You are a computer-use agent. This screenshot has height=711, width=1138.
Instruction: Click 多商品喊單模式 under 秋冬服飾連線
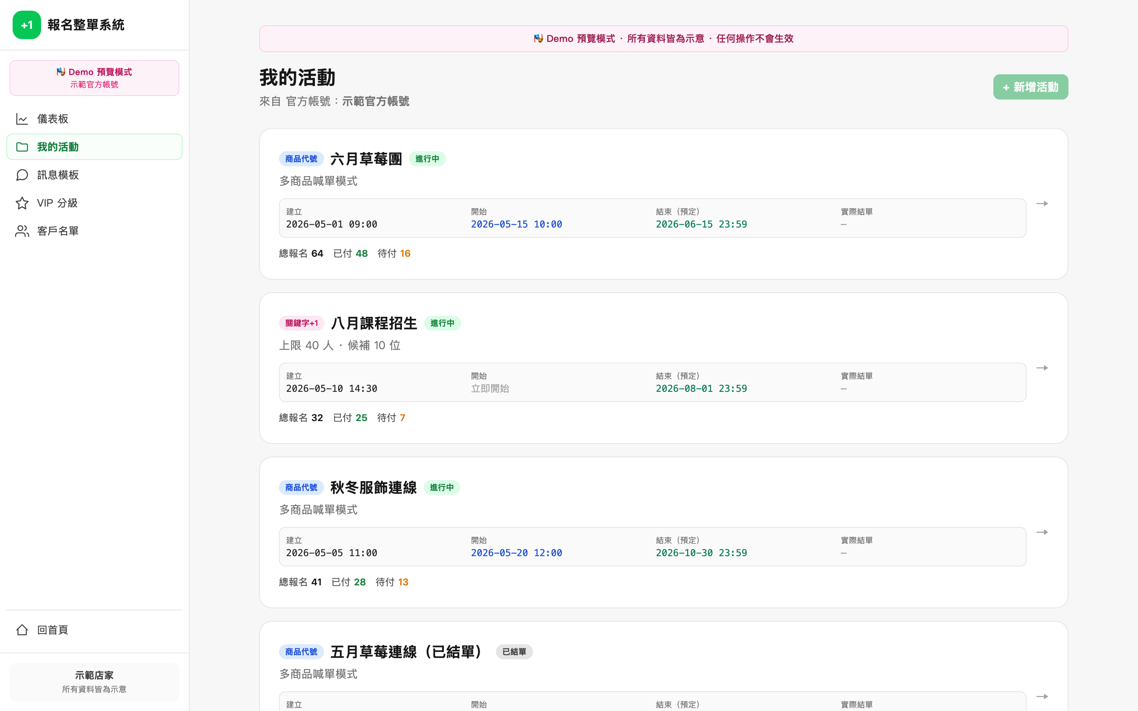point(318,510)
